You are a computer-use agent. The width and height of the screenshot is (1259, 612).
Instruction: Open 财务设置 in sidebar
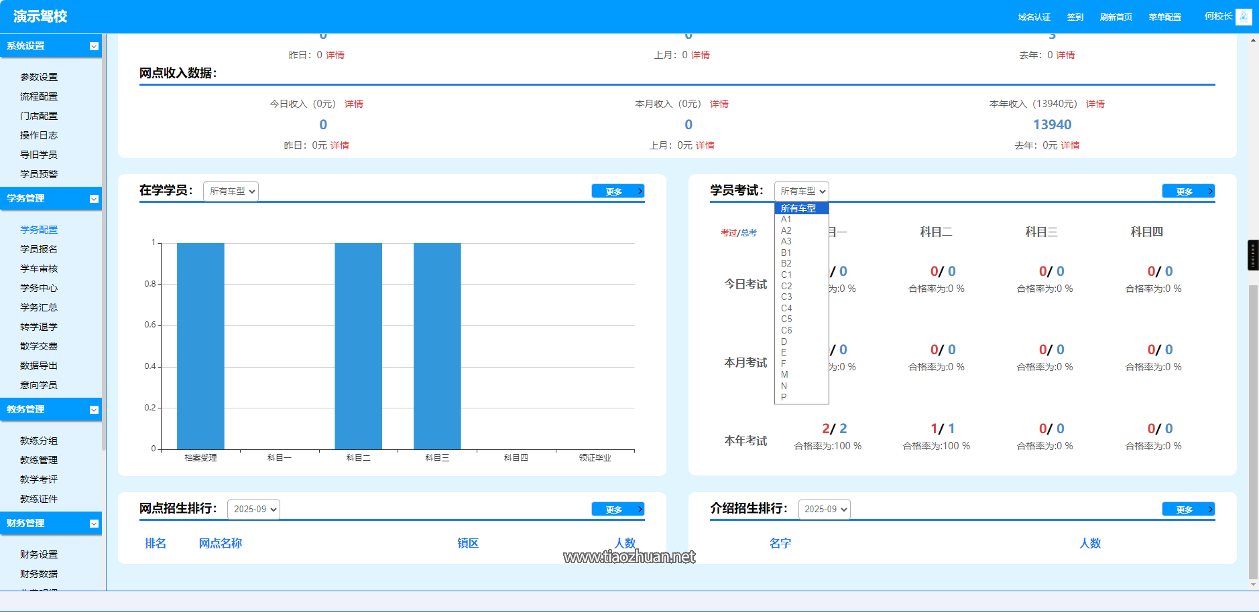point(39,555)
